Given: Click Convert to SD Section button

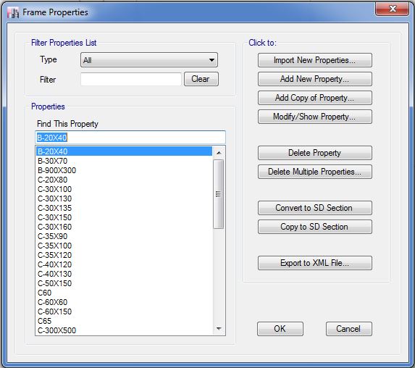Looking at the screenshot, I should [x=315, y=208].
